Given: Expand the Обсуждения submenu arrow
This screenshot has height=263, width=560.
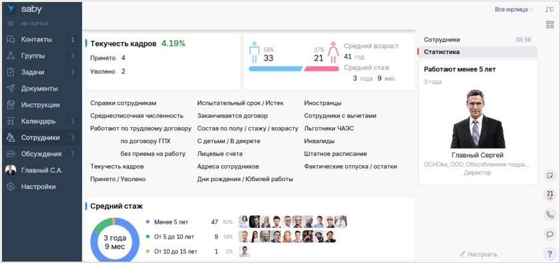Looking at the screenshot, I should [x=73, y=154].
